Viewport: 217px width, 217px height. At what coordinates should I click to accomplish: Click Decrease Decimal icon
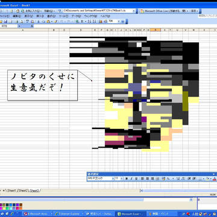pos(183,178)
